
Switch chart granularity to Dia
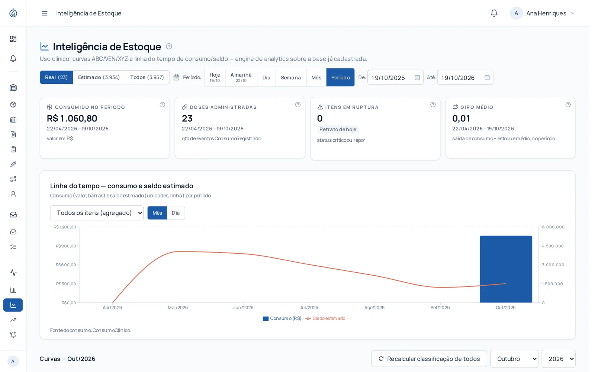176,213
